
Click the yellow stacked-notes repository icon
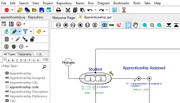click(x=20, y=10)
